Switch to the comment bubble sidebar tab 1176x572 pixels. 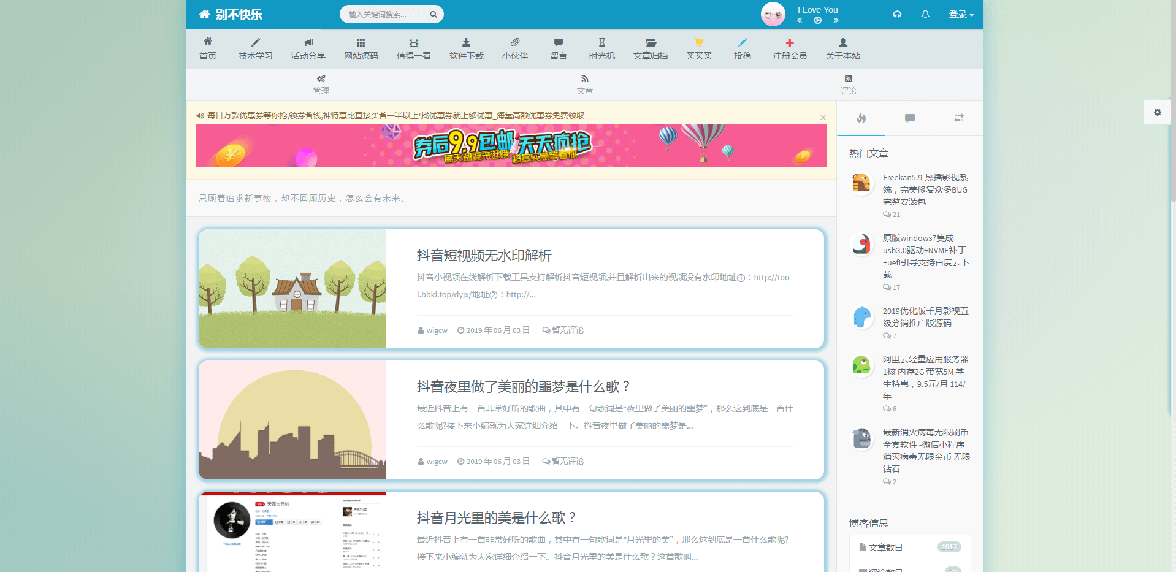(x=909, y=118)
